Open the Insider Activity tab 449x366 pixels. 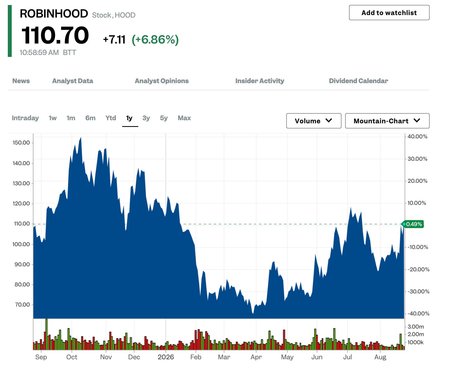coord(260,81)
